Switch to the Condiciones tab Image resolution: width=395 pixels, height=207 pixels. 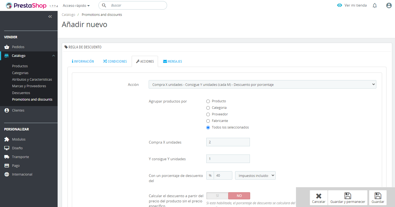pyautogui.click(x=115, y=62)
